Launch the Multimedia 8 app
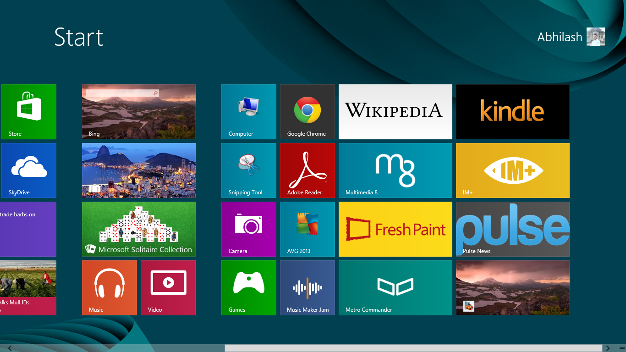626x352 pixels. click(395, 170)
